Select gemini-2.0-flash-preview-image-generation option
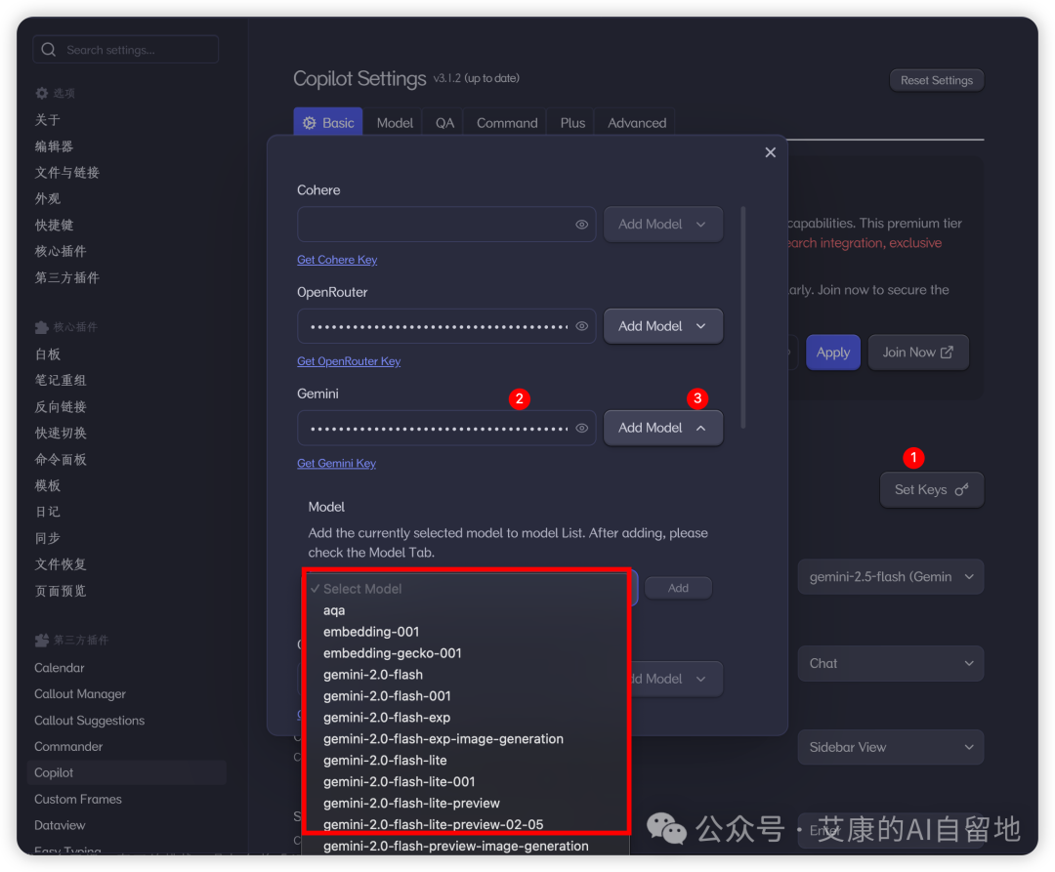This screenshot has height=872, width=1055. [466, 847]
